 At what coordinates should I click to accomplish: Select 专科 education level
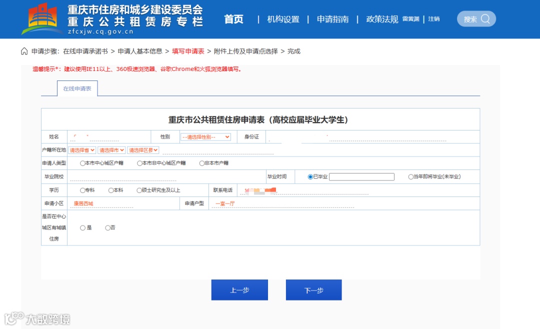[82, 190]
